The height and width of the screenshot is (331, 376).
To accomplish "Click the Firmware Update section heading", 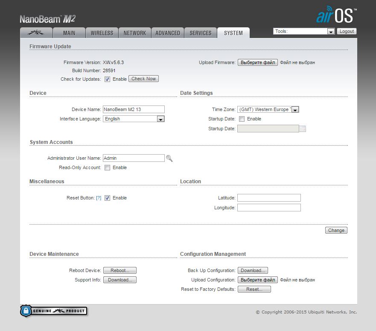I will click(50, 46).
